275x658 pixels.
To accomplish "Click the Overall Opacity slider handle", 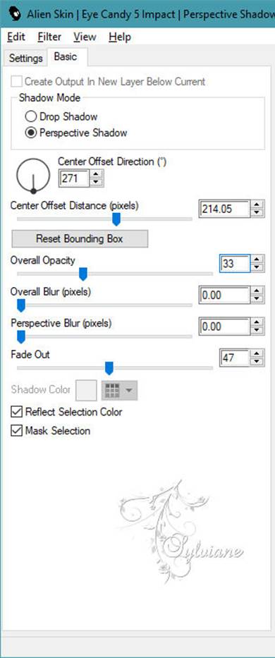I will 83,274.
